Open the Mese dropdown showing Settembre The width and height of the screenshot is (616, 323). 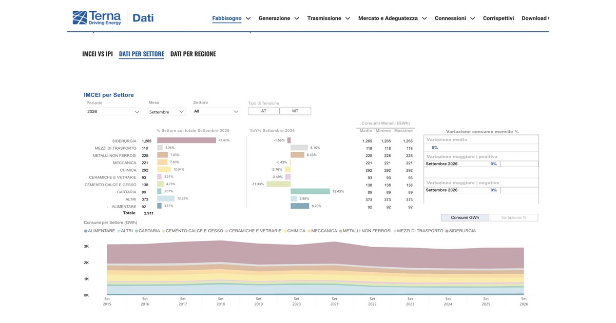[167, 112]
